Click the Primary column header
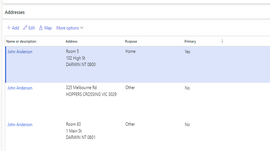 (x=190, y=42)
